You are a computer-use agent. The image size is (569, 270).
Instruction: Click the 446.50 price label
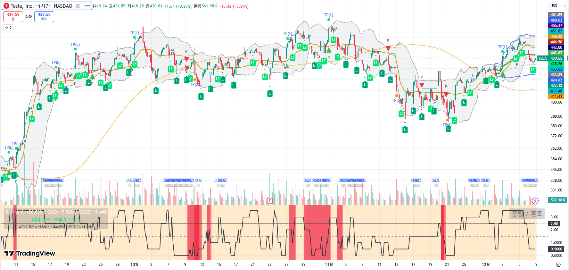point(556,42)
